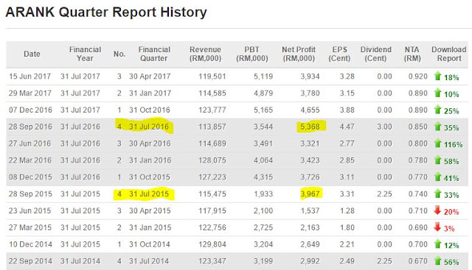Click the 41% download report link

[x=451, y=178]
